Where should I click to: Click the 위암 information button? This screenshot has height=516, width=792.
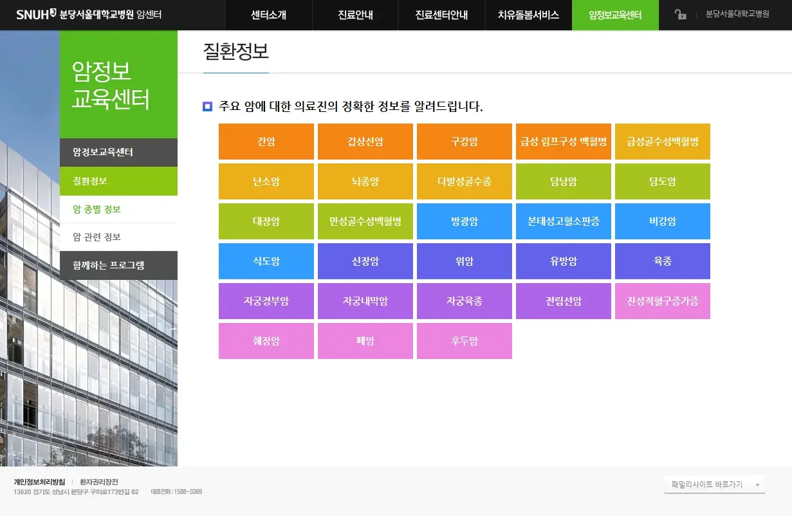tap(464, 261)
